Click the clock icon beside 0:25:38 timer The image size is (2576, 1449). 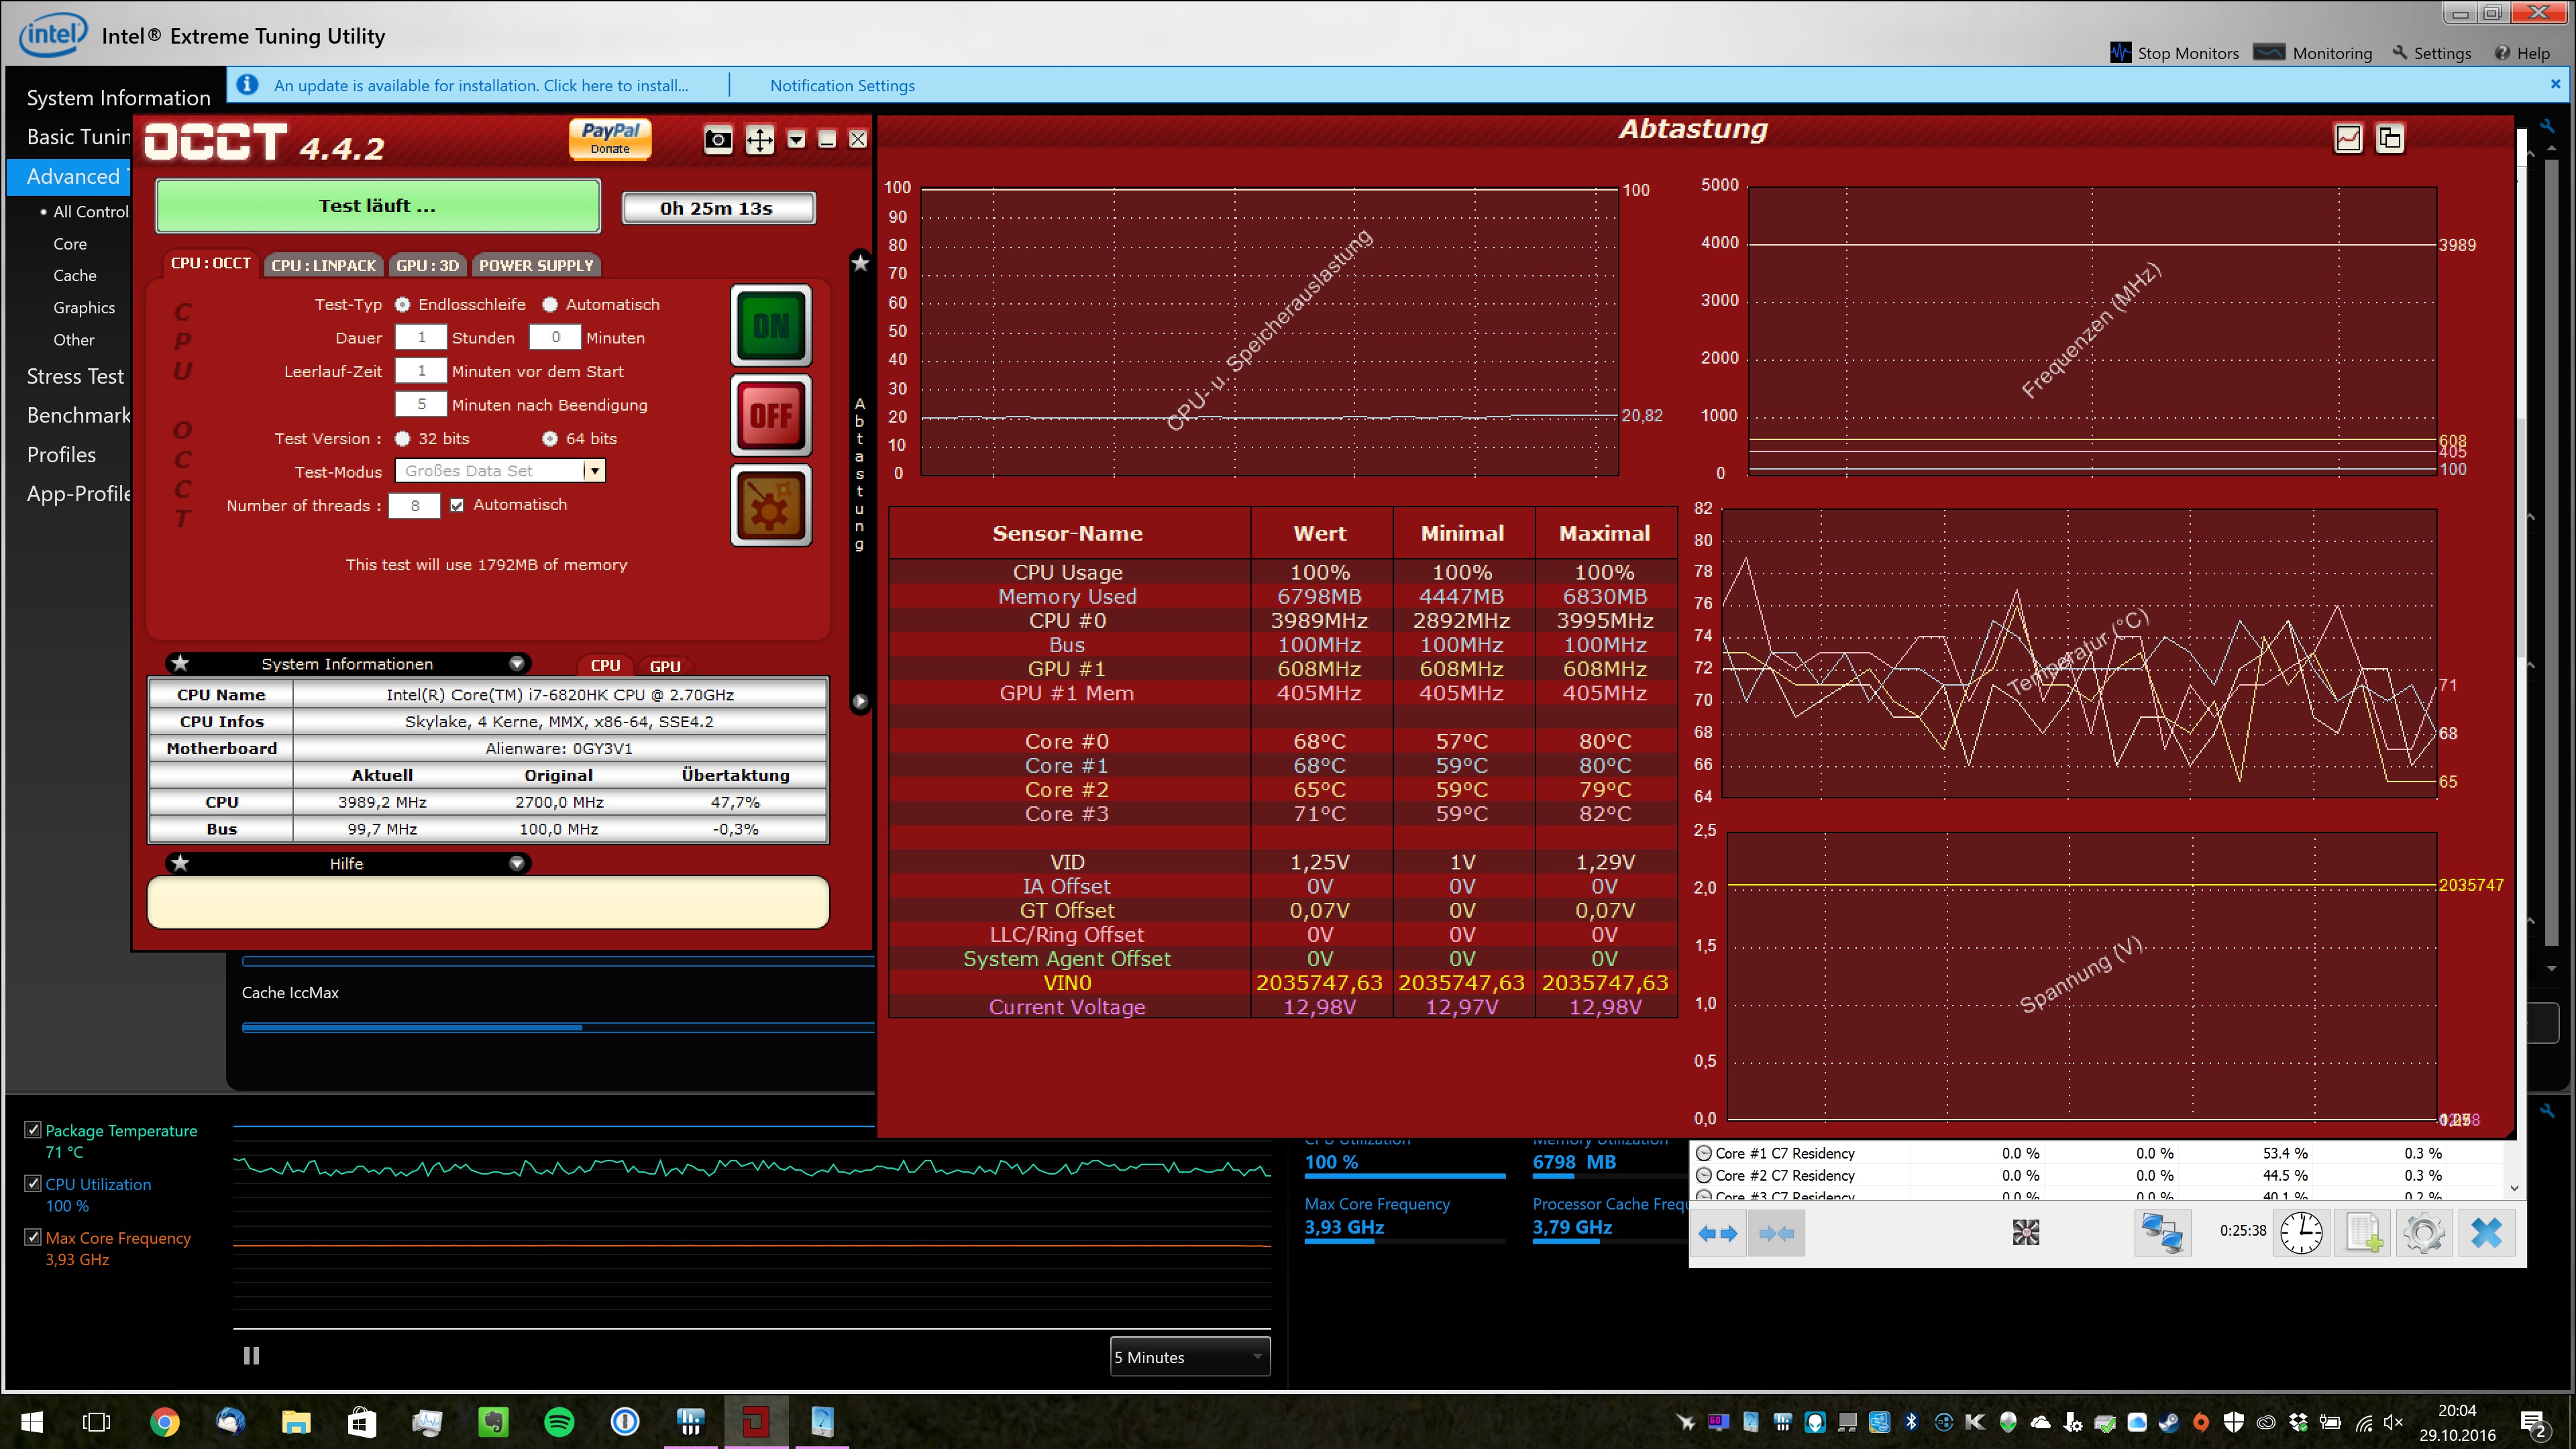pyautogui.click(x=2301, y=1232)
